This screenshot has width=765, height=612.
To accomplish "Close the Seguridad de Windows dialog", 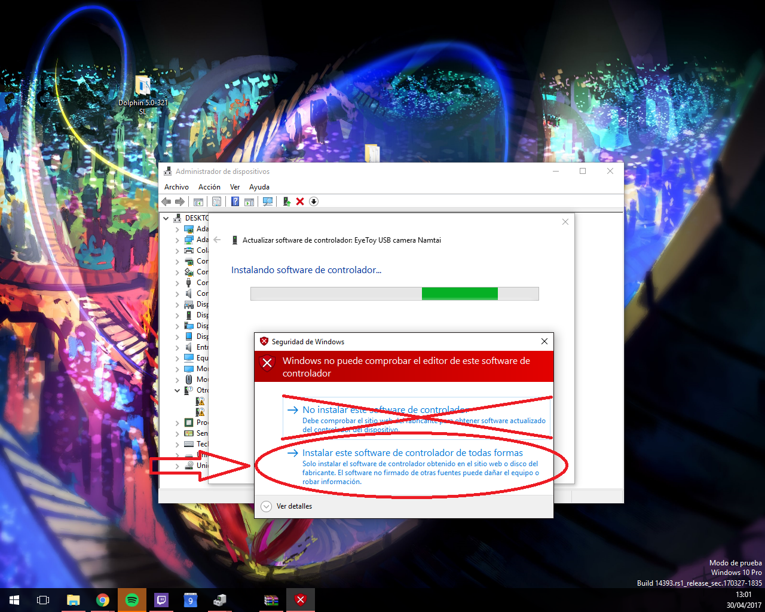I will pyautogui.click(x=544, y=341).
